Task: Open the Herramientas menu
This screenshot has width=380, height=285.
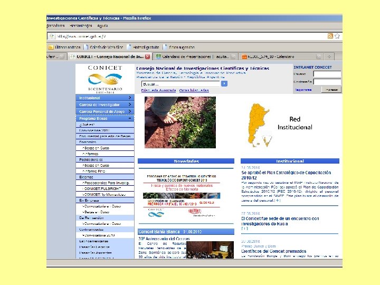Action: [x=81, y=26]
